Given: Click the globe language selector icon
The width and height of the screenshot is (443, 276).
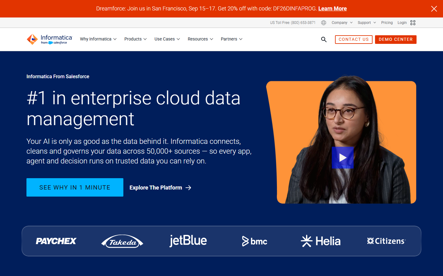Looking at the screenshot, I should (324, 23).
